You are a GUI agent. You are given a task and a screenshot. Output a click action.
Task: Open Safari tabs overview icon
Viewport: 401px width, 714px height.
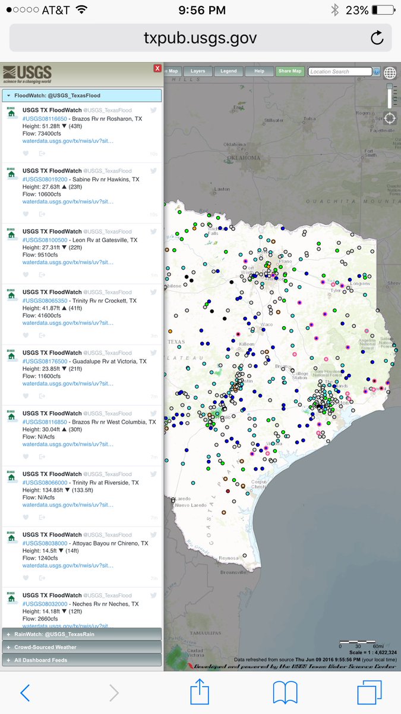coord(369,693)
